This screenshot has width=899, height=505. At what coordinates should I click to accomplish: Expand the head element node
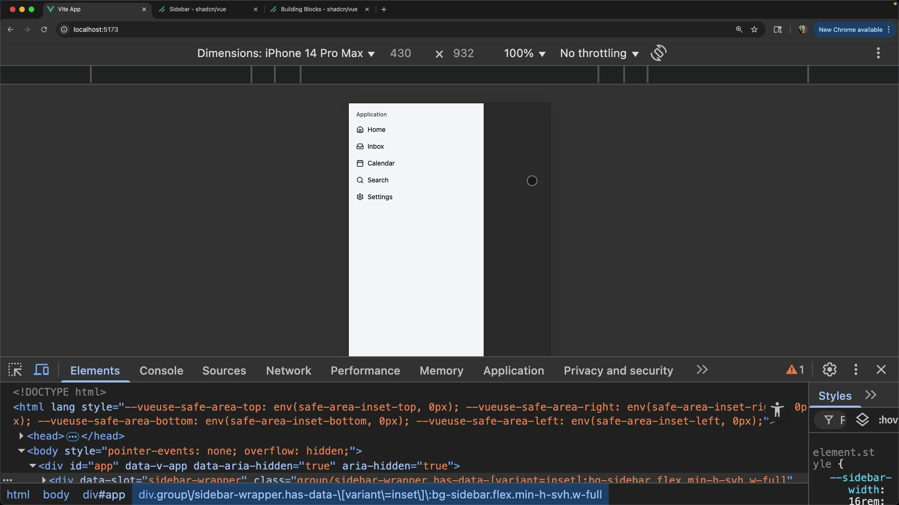[x=21, y=436]
